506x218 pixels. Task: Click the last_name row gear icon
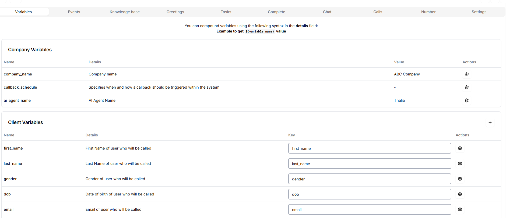460,163
